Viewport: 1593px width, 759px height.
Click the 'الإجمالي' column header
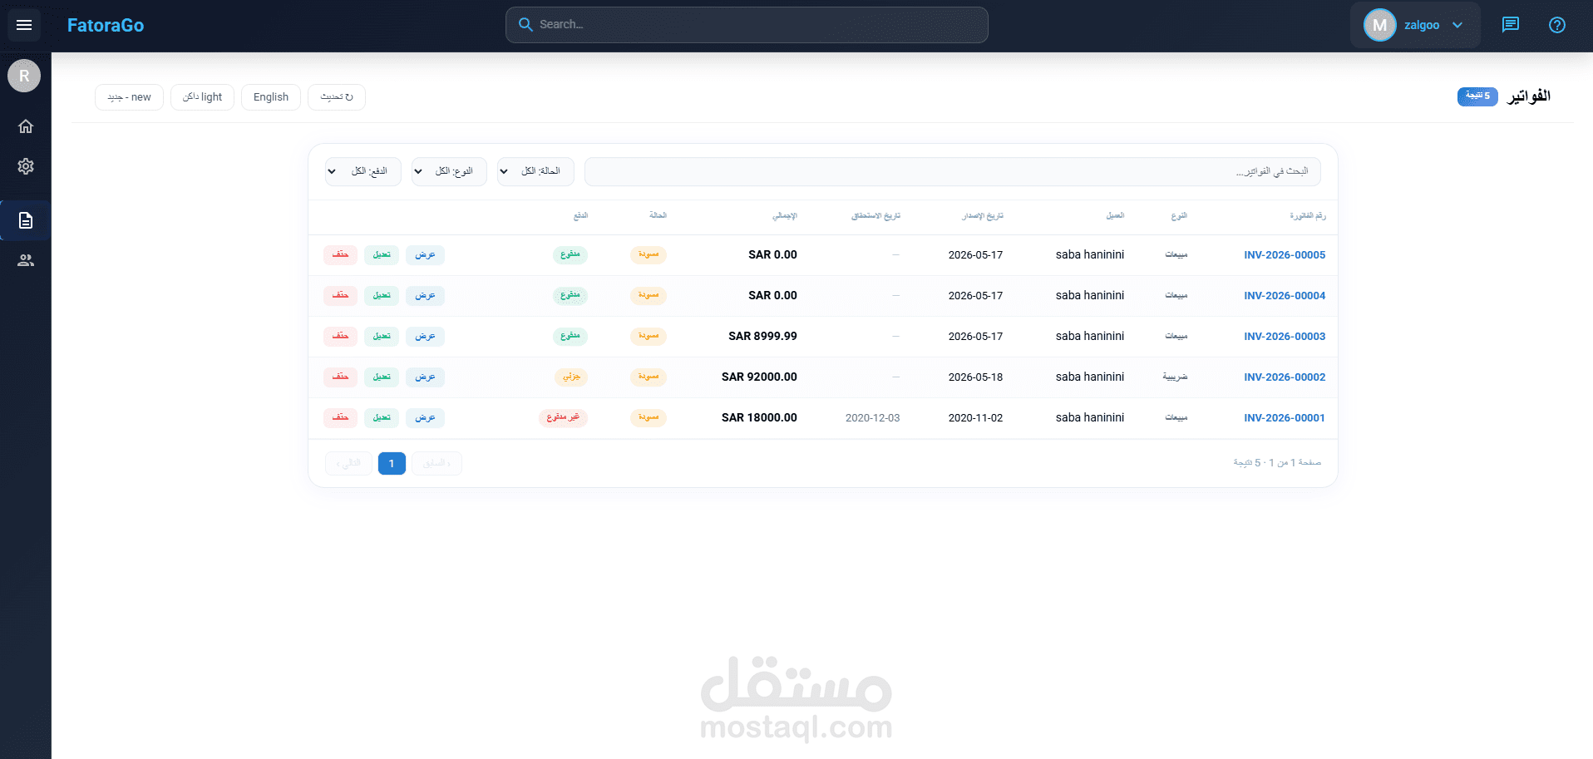click(784, 216)
